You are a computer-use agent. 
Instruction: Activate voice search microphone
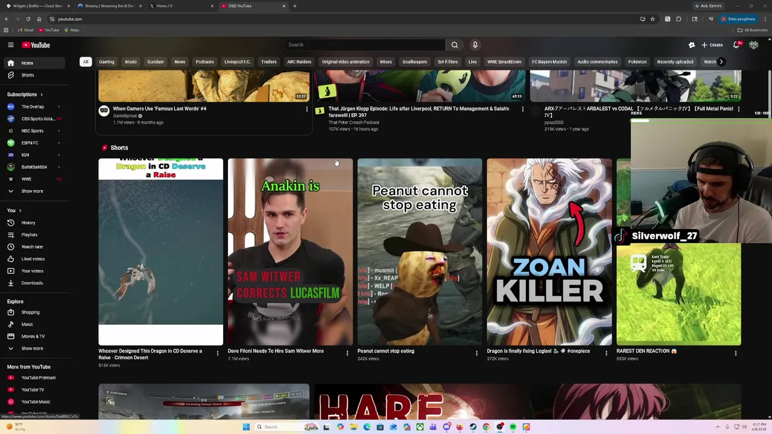pyautogui.click(x=475, y=45)
